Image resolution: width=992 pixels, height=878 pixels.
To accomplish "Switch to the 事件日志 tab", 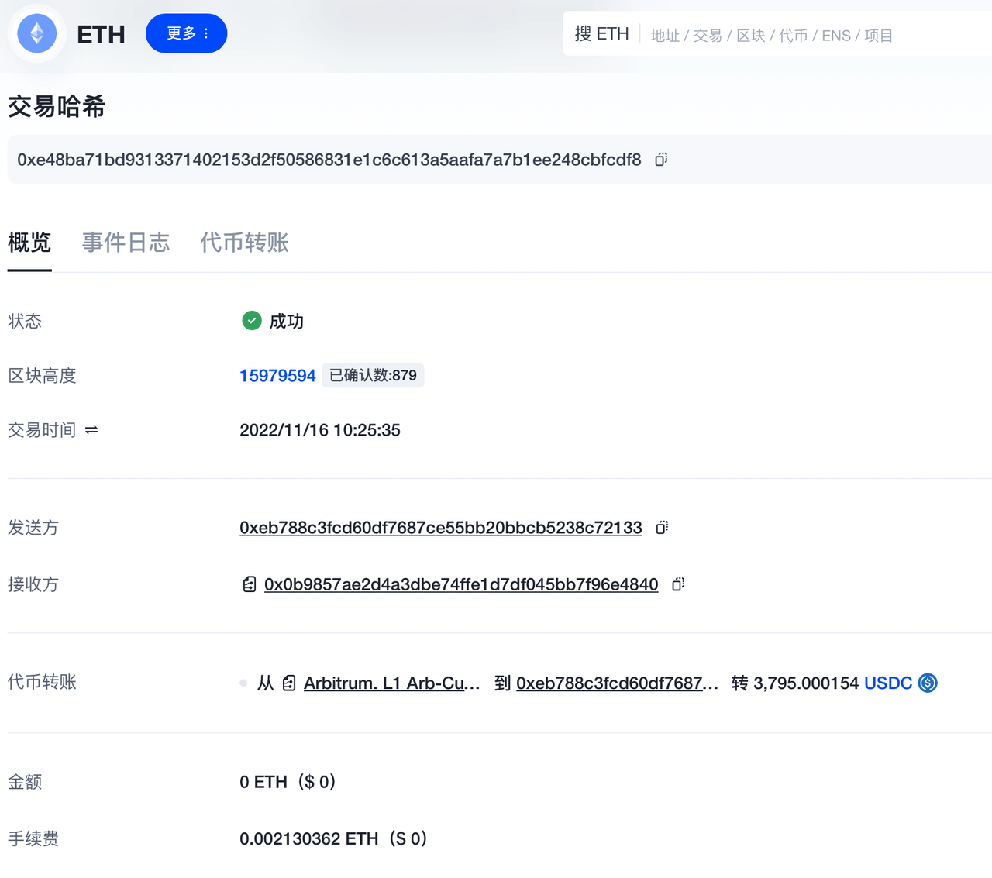I will [126, 243].
